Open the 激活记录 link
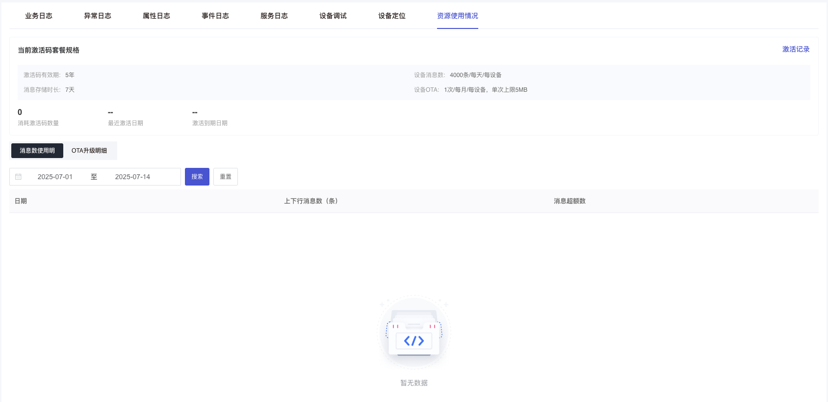Screen dimensions: 828x402 [796, 49]
